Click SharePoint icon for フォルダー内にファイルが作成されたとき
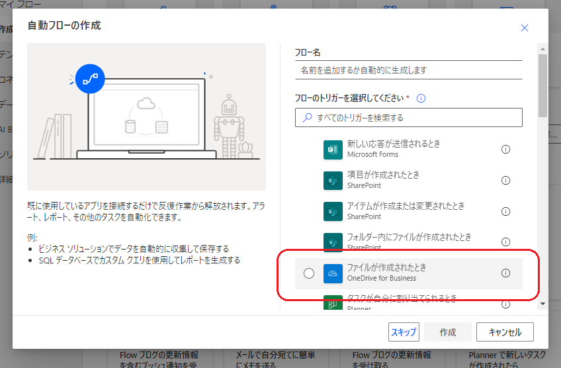This screenshot has width=561, height=368. click(333, 242)
